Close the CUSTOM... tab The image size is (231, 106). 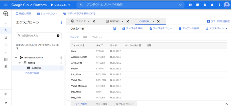(158, 21)
